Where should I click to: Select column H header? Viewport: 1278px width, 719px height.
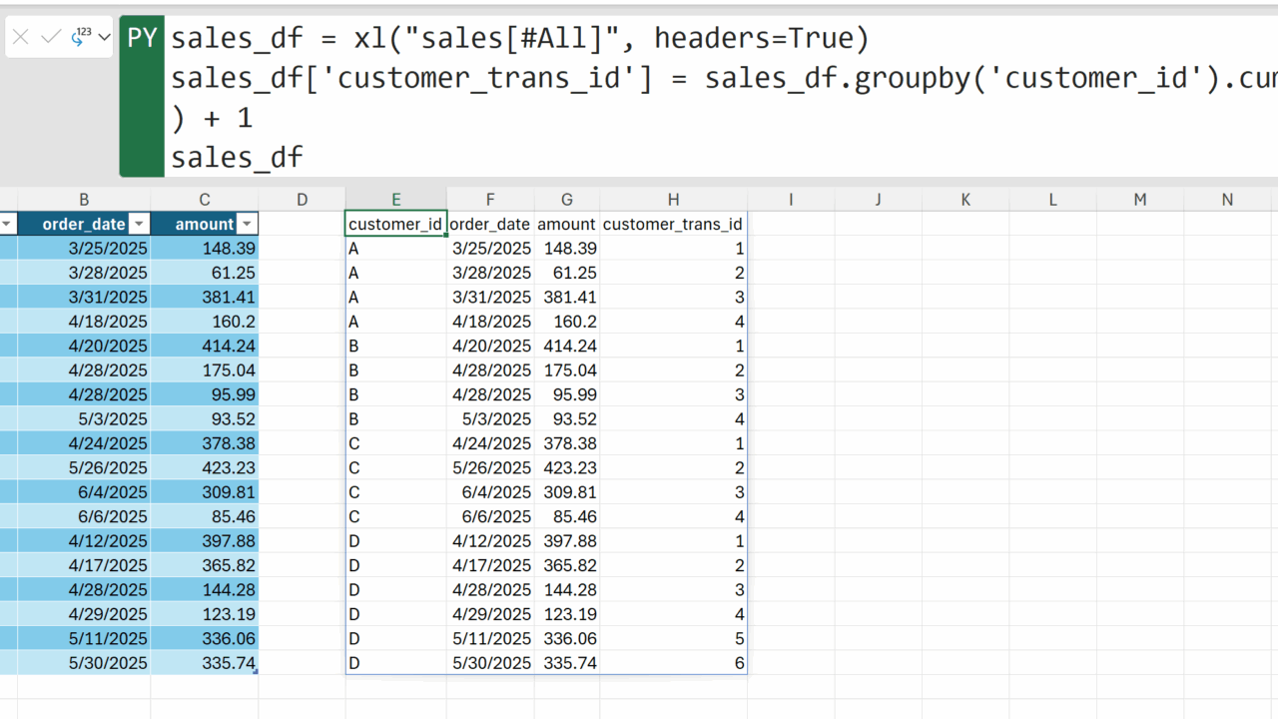673,200
